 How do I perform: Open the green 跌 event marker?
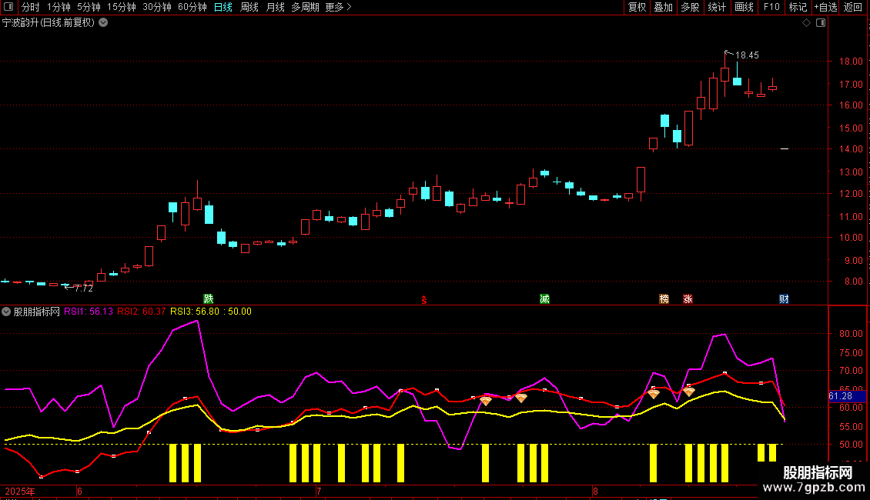click(209, 298)
